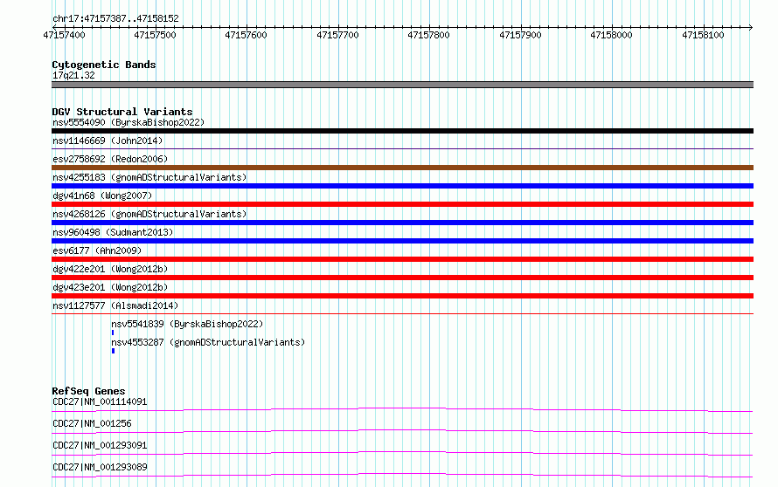Open variant nsv1127577 (Alsmadi2014) label

coord(115,305)
